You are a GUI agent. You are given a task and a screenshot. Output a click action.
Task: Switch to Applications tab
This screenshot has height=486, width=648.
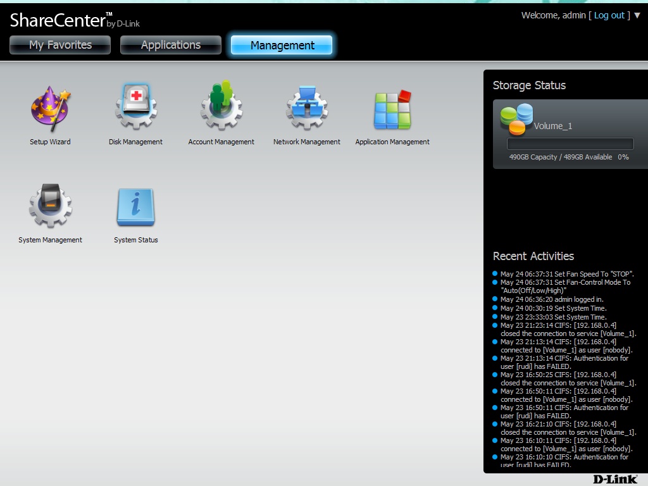[171, 45]
